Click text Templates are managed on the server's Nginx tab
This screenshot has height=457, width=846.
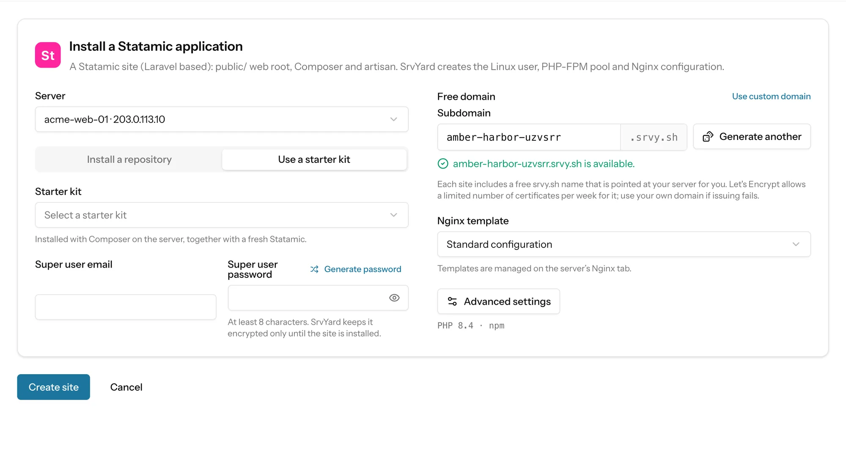click(x=534, y=268)
